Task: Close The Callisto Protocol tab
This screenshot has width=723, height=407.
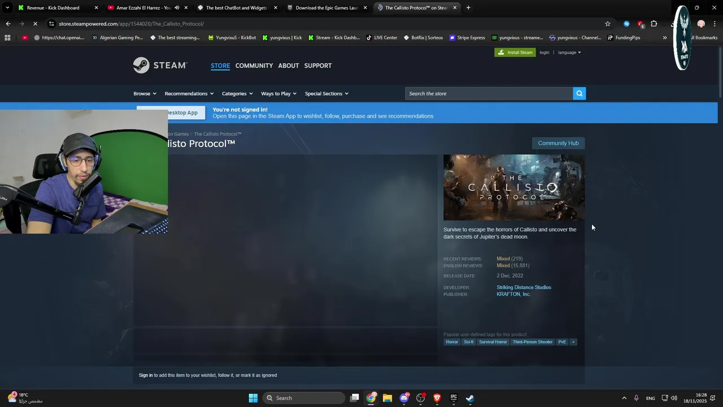Action: (x=455, y=8)
